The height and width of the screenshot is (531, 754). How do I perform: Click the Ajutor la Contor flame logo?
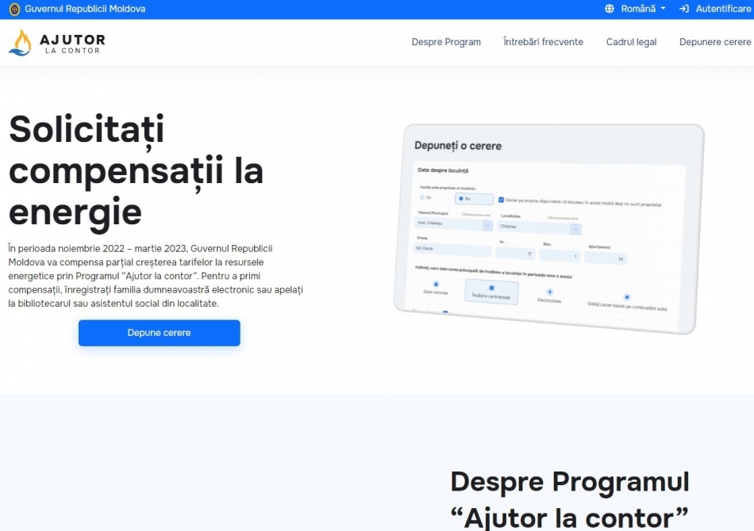coord(20,42)
